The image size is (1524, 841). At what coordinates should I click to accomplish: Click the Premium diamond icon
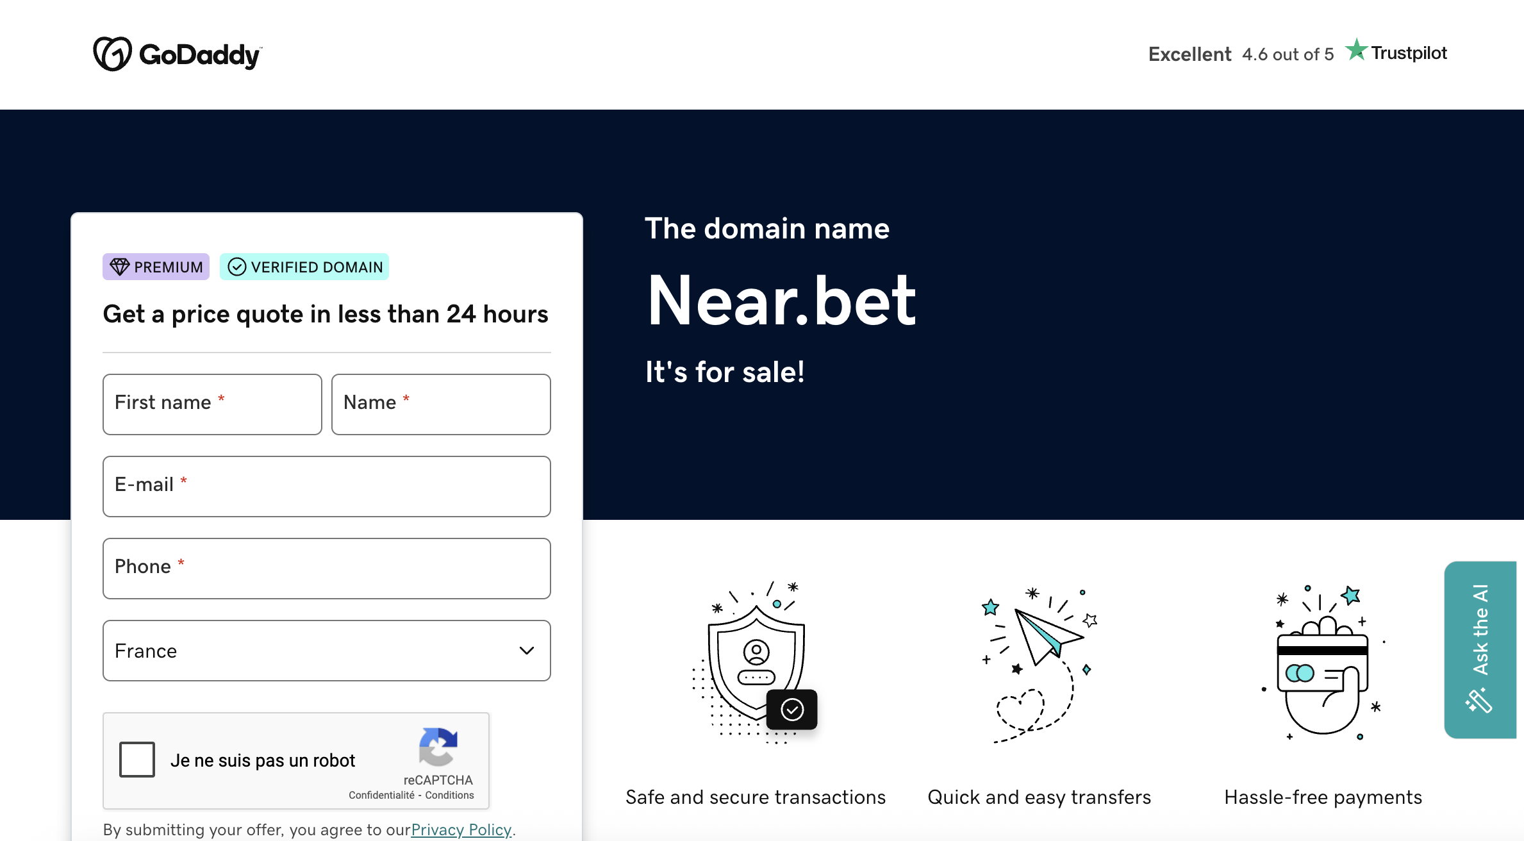click(x=119, y=267)
